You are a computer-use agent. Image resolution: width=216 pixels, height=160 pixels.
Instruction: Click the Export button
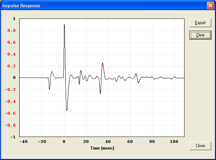tap(200, 23)
